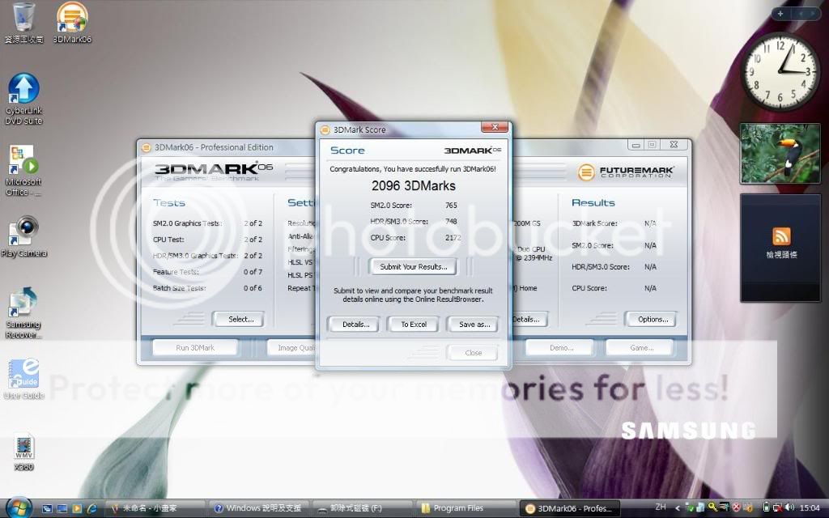Click Show Desktop quick launch icon
This screenshot has height=518, width=829.
tap(62, 508)
